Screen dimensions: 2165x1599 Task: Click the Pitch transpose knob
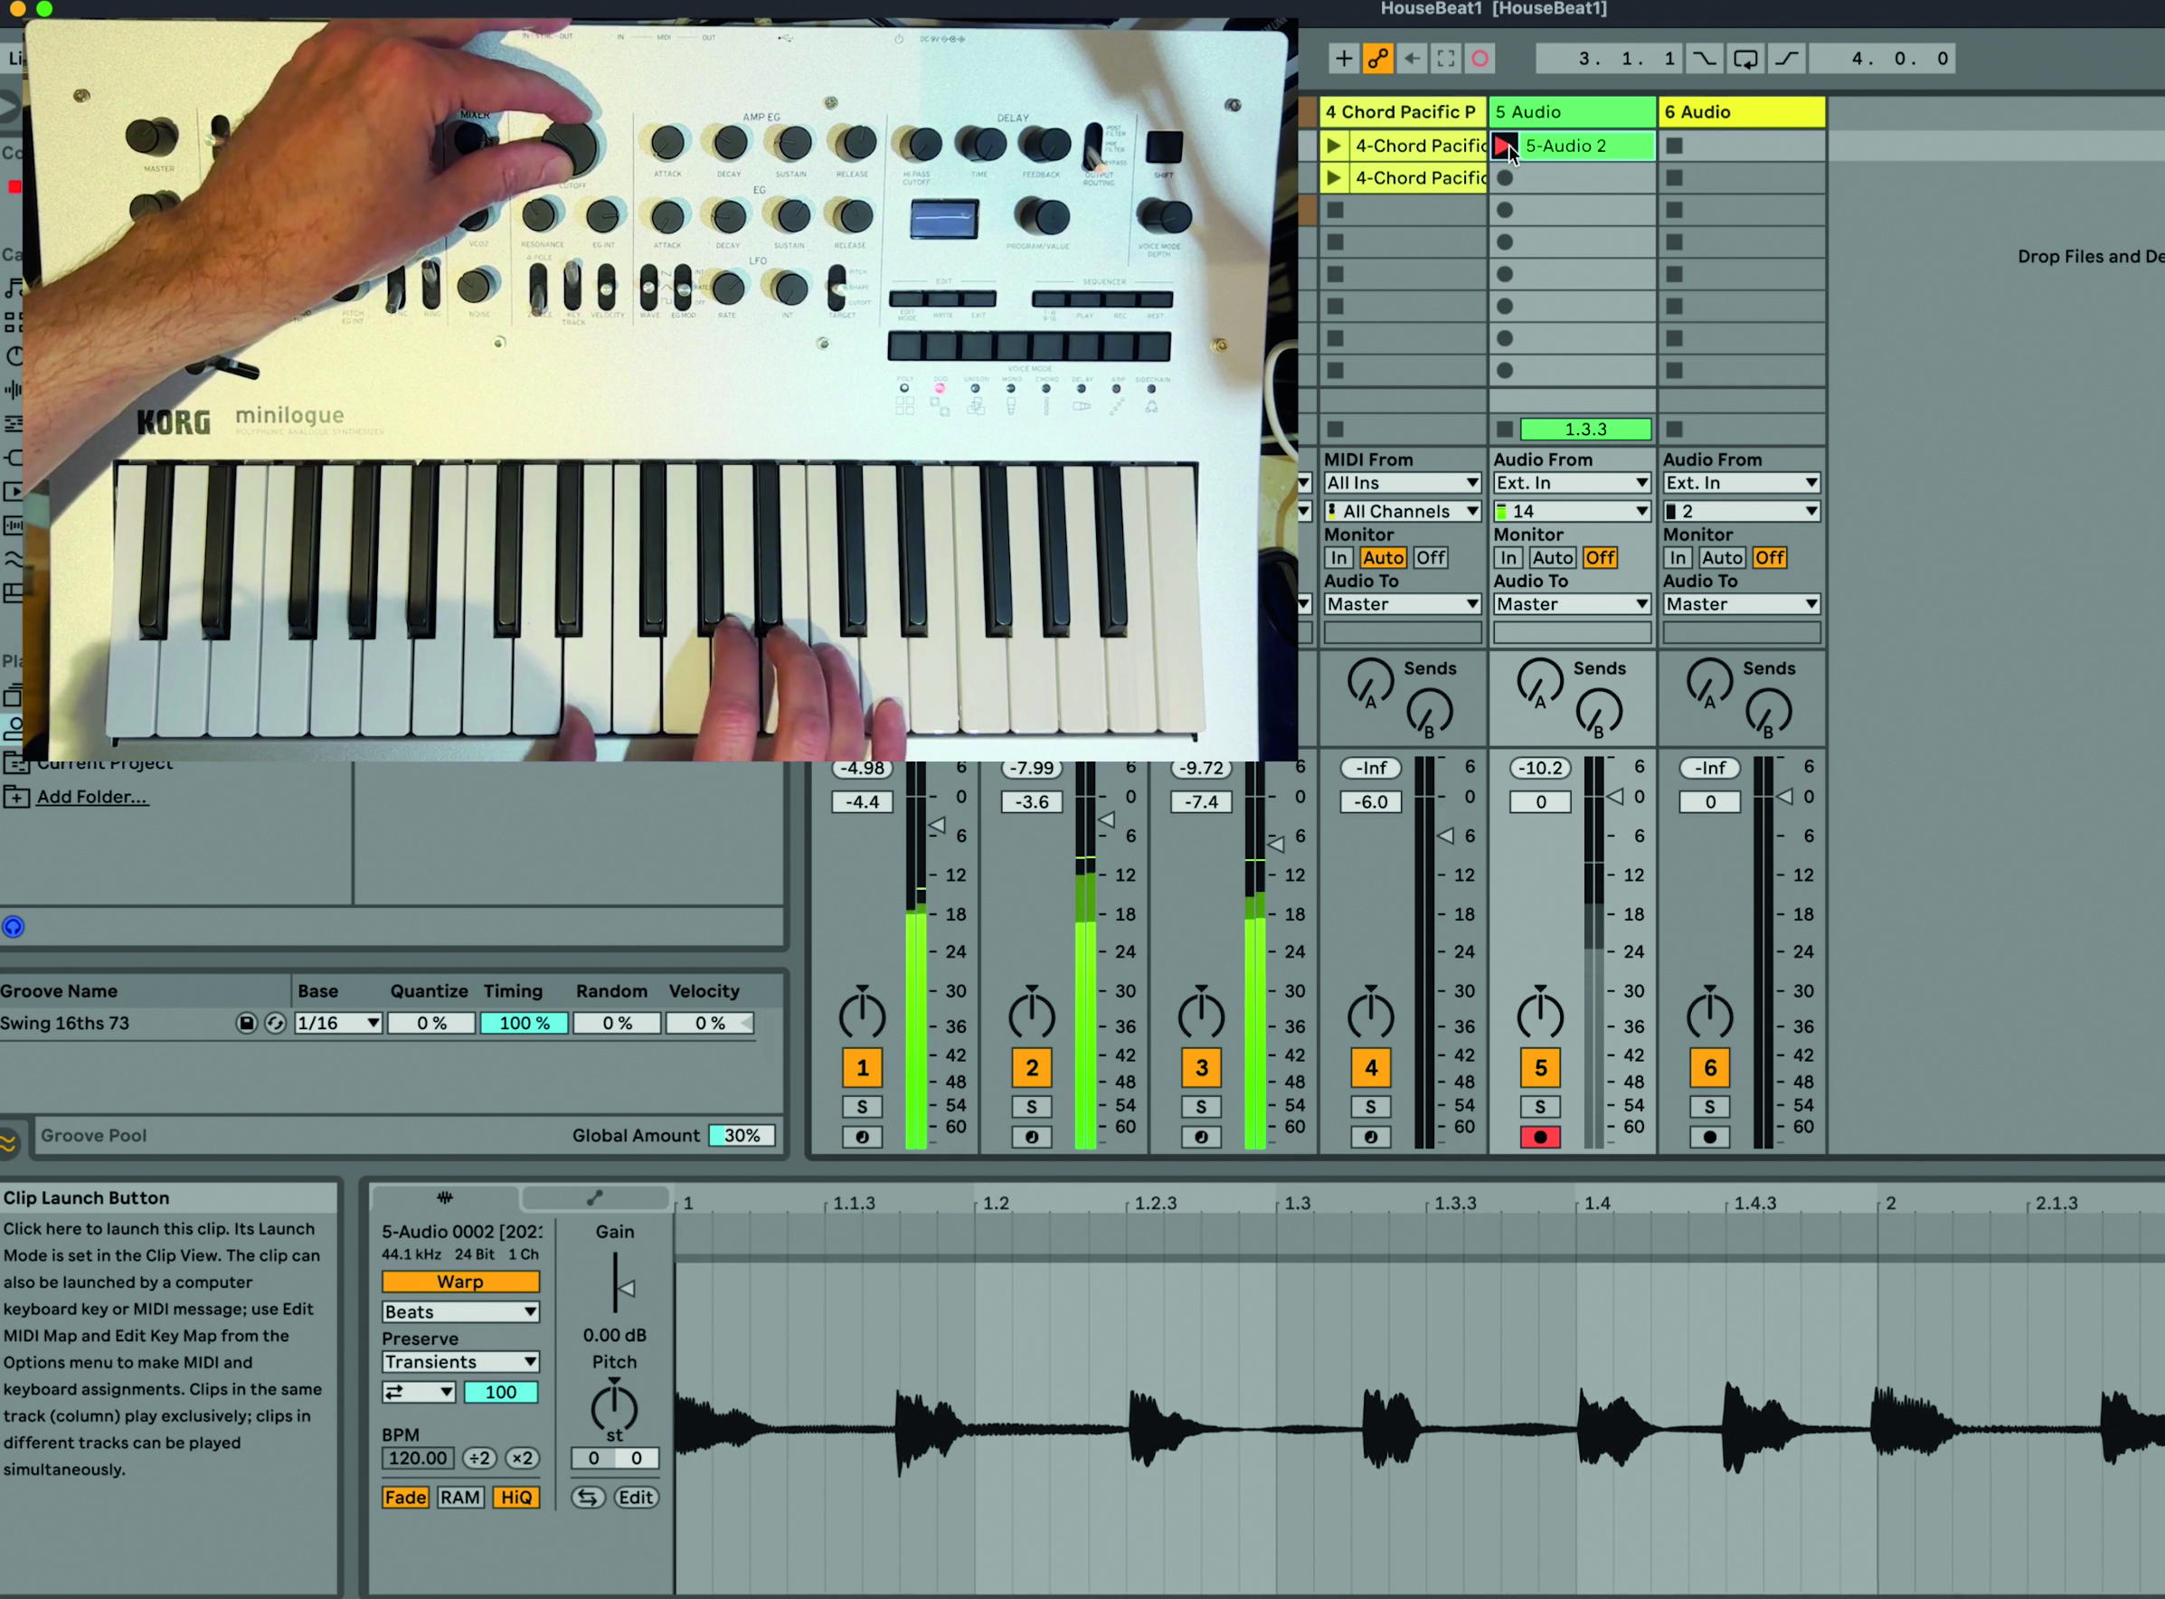pos(615,1407)
